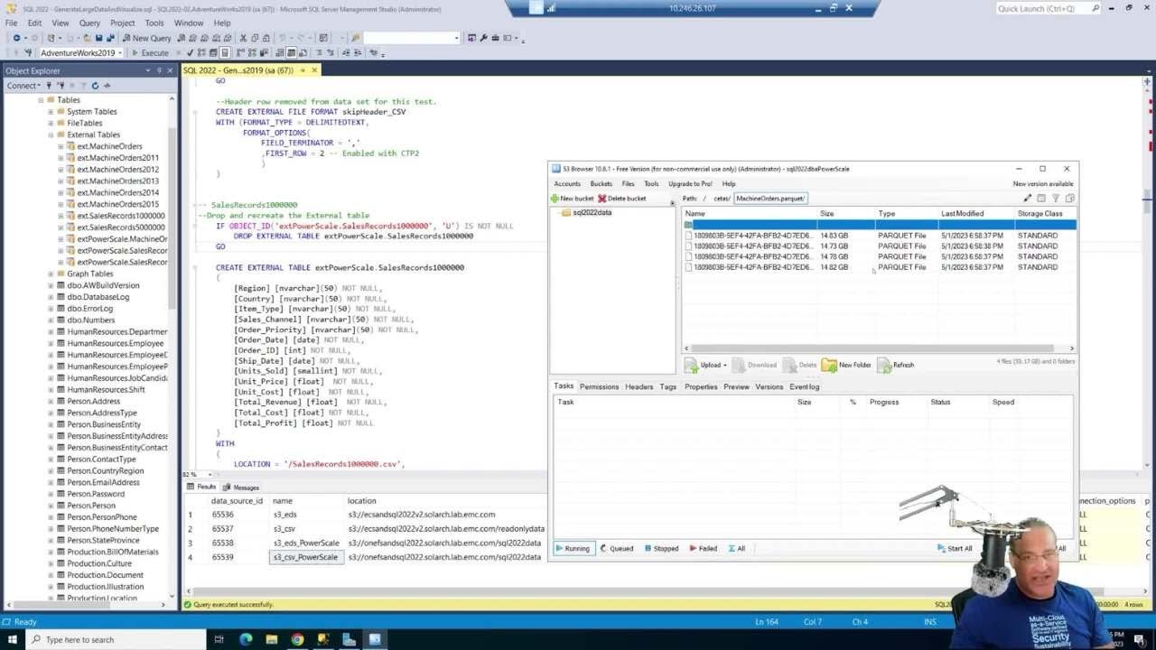Open the Tools menu in S3 Browser
The height and width of the screenshot is (650, 1156).
point(652,183)
